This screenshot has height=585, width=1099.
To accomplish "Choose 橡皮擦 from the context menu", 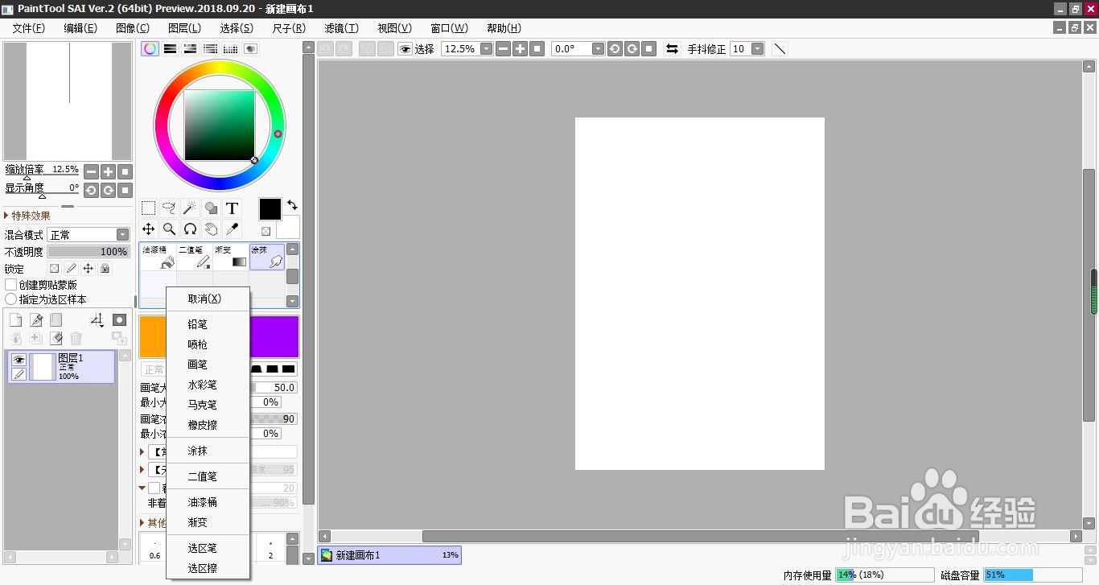I will (208, 425).
